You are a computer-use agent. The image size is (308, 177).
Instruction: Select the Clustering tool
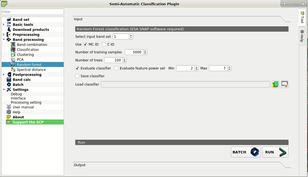pos(25,54)
